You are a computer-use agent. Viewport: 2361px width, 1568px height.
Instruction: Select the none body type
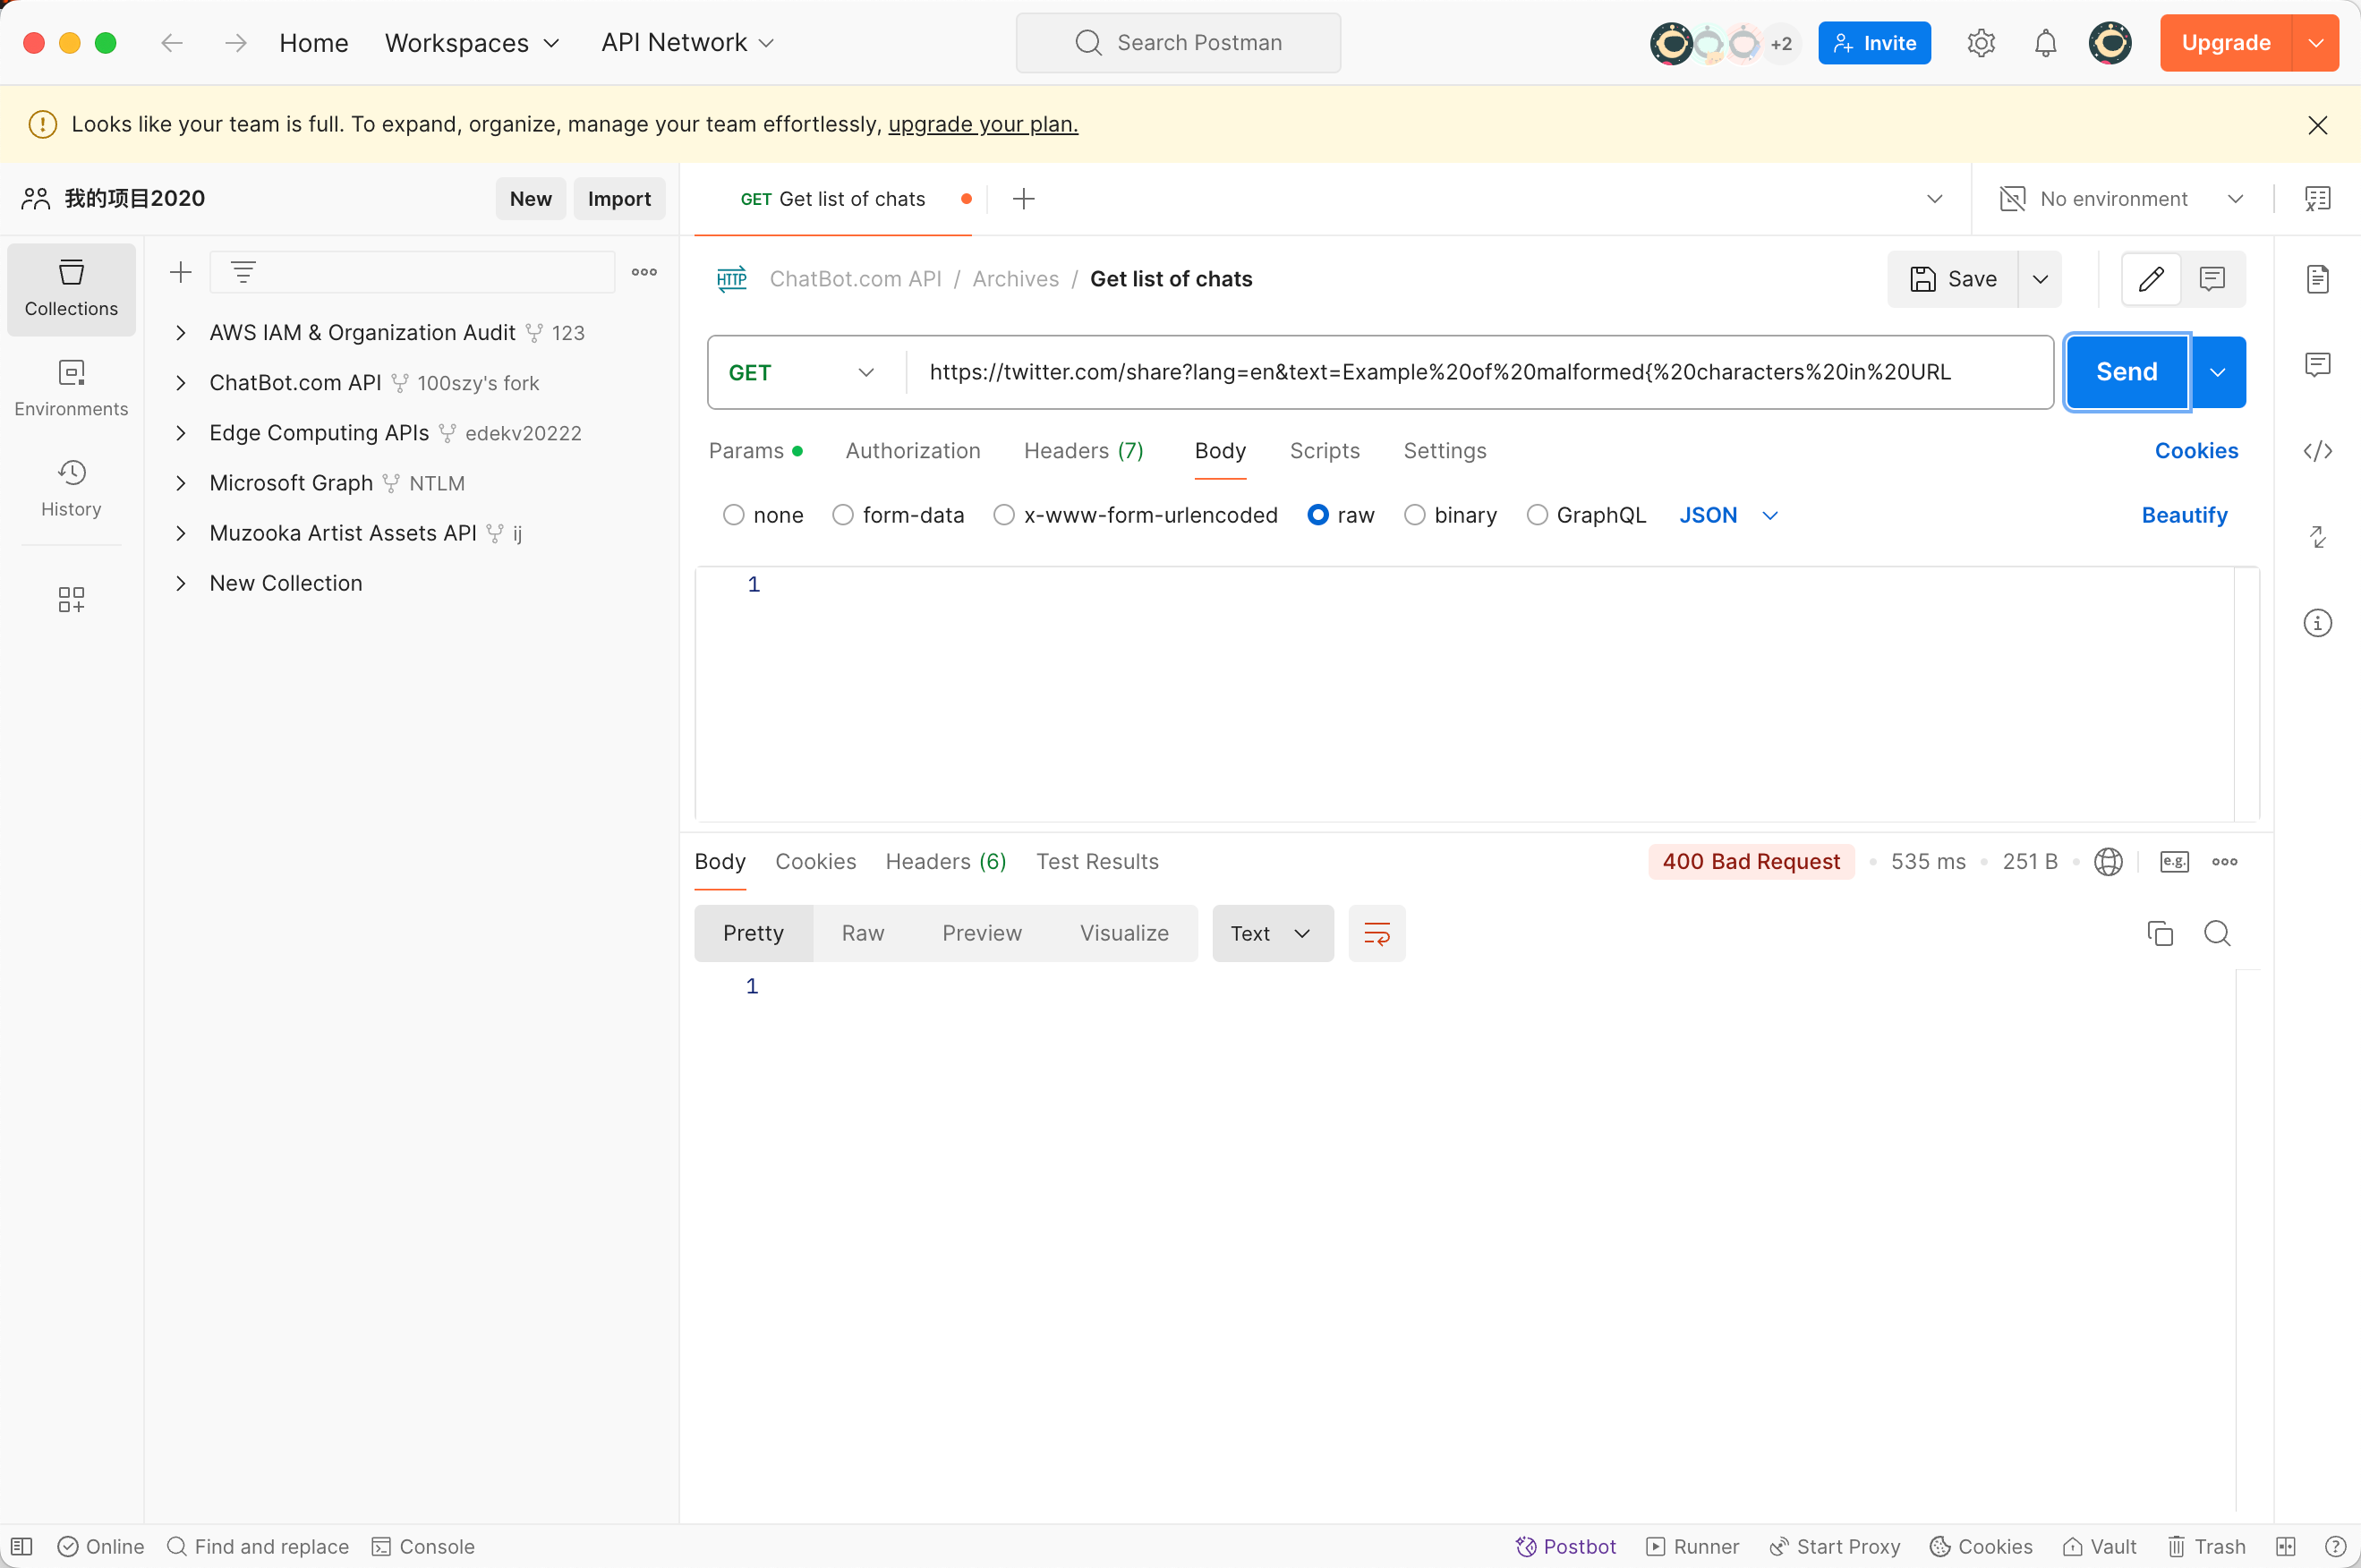pos(734,515)
